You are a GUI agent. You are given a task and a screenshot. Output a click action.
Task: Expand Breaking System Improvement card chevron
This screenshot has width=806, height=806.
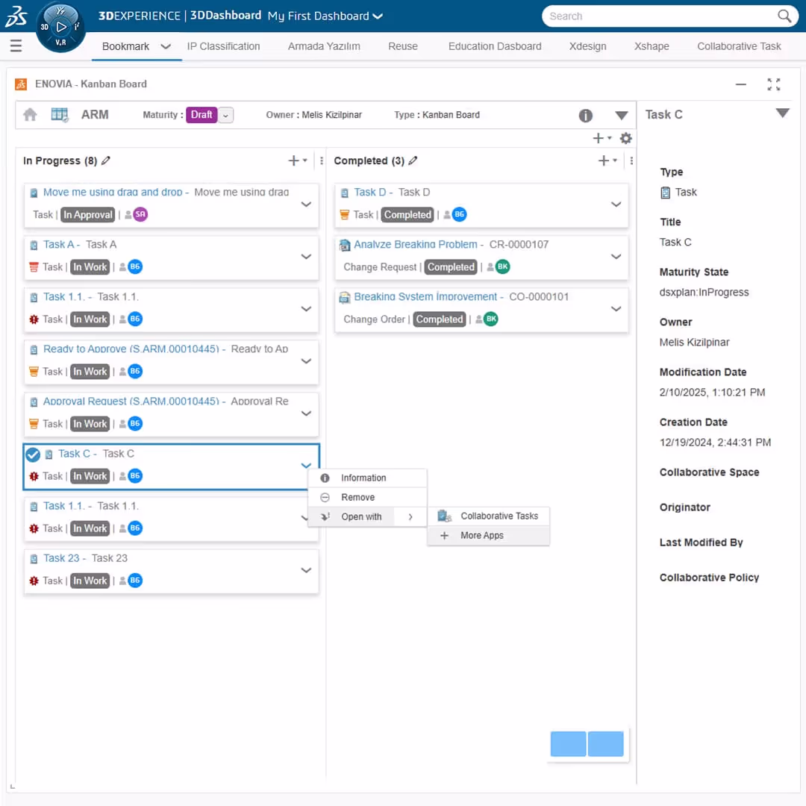pos(616,309)
